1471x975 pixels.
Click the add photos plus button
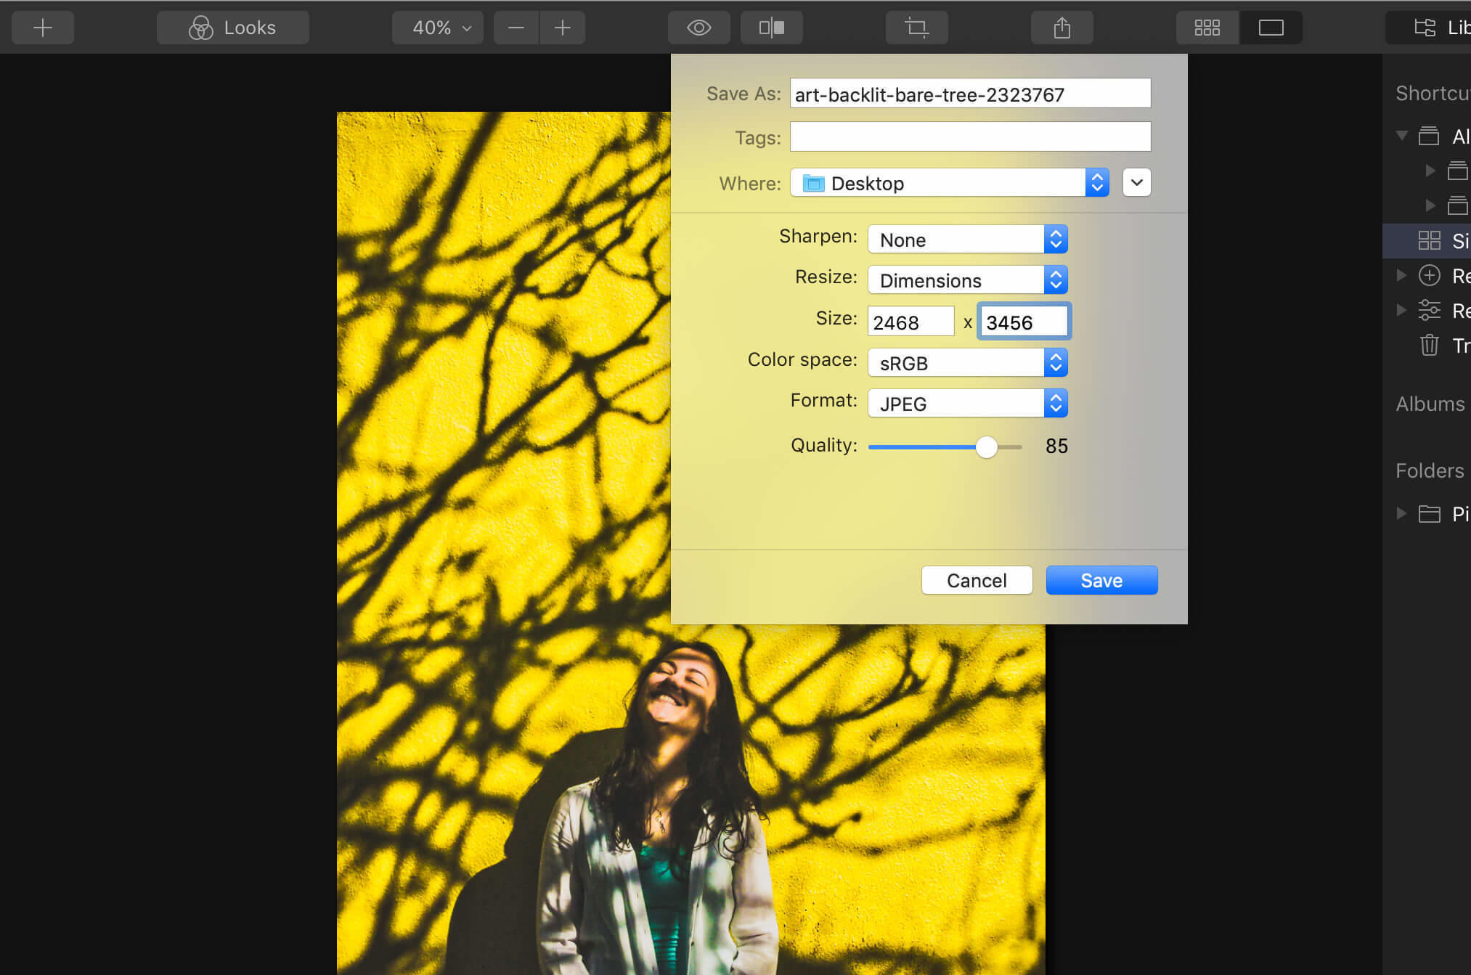click(42, 28)
